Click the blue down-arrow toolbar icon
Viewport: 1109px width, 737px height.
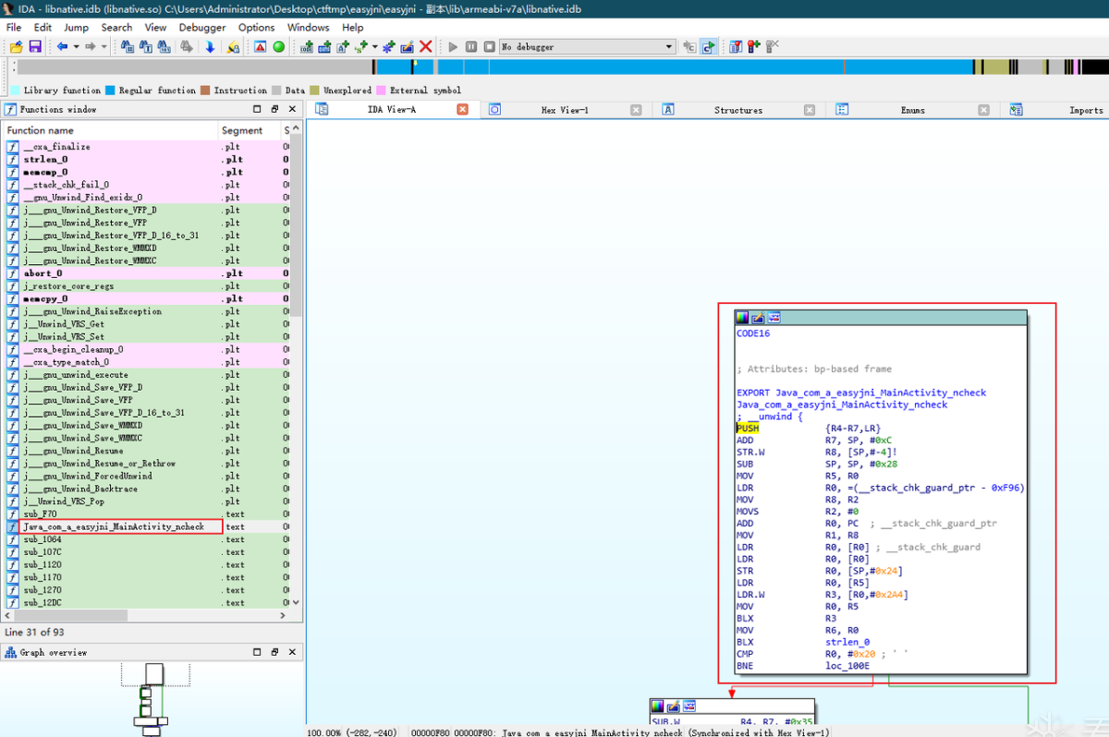point(210,46)
